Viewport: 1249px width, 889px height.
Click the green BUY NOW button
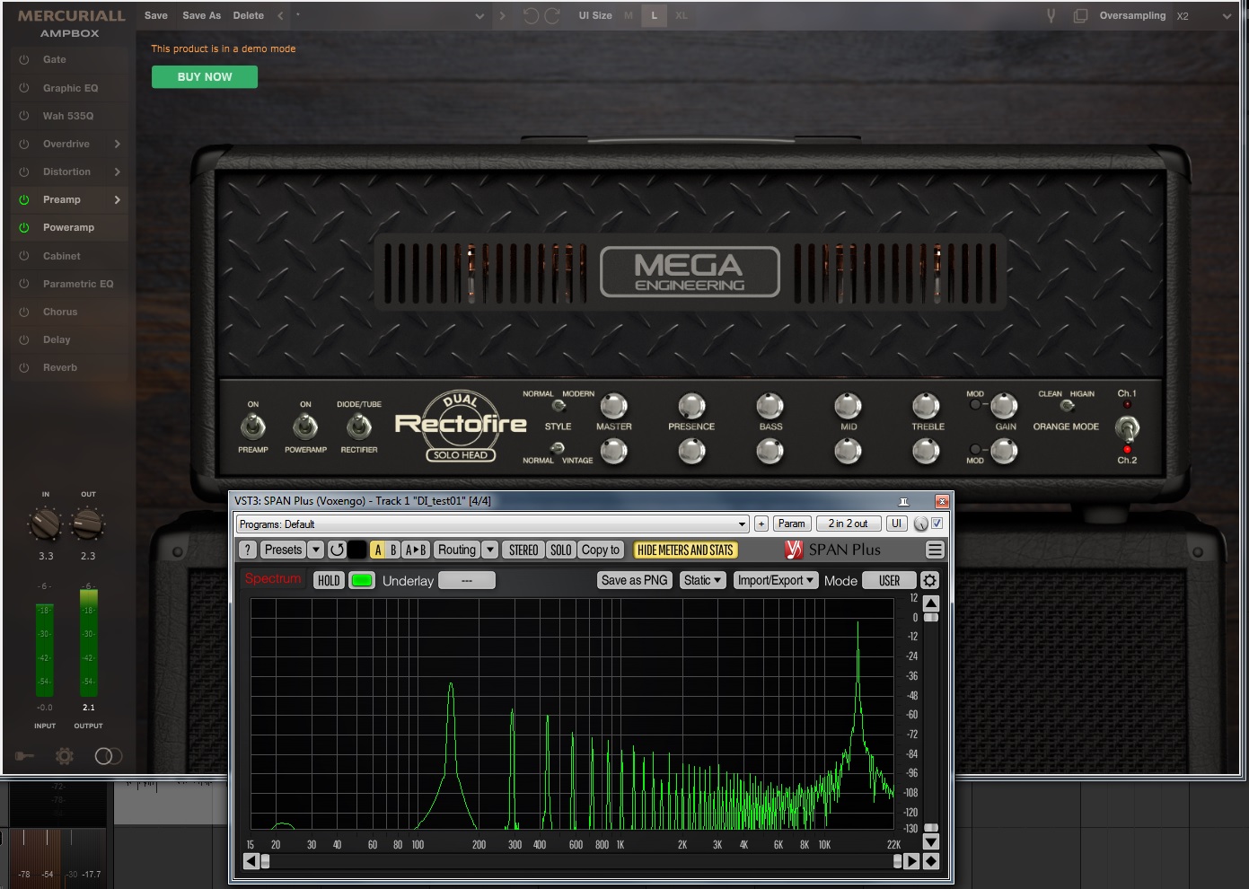coord(205,77)
